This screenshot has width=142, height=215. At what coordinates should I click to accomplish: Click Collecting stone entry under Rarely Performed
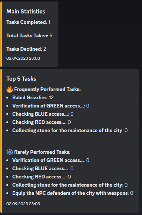pos(70,185)
